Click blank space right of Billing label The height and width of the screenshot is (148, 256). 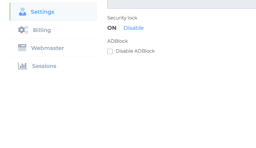(74, 30)
